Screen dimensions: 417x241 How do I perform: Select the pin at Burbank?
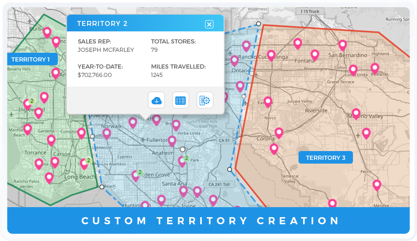click(47, 32)
